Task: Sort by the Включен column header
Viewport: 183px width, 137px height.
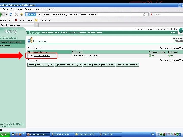Action: tap(173, 52)
